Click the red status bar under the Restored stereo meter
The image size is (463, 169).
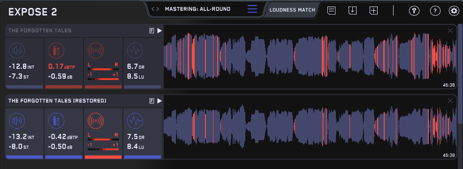pyautogui.click(x=103, y=157)
